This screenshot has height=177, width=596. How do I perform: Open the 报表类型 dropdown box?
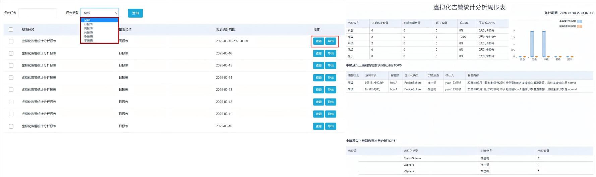coord(100,13)
